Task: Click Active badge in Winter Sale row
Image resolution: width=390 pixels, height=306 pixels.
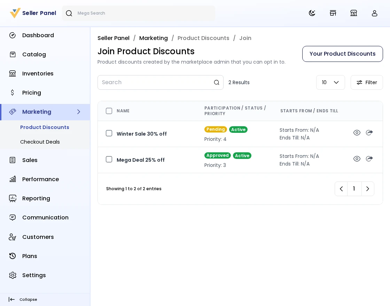Action: pyautogui.click(x=238, y=129)
